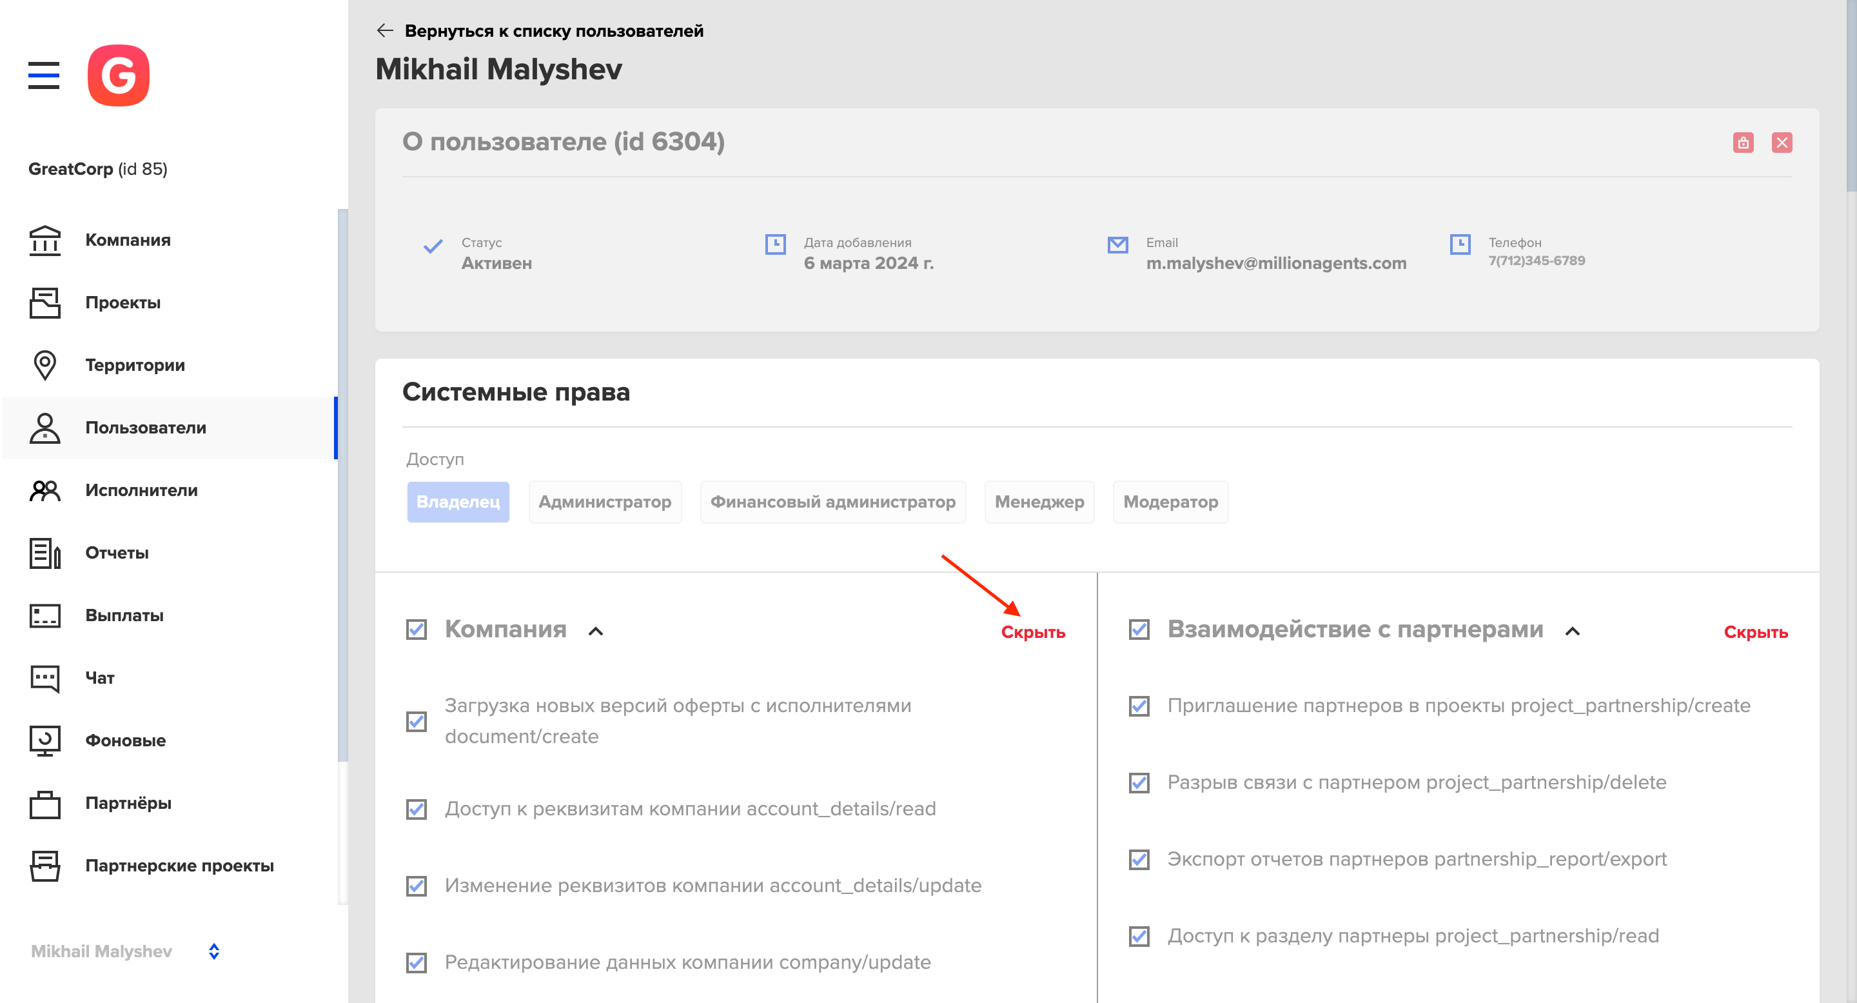
Task: Open the Mikhail Malyshev account switcher arrows
Action: (214, 951)
